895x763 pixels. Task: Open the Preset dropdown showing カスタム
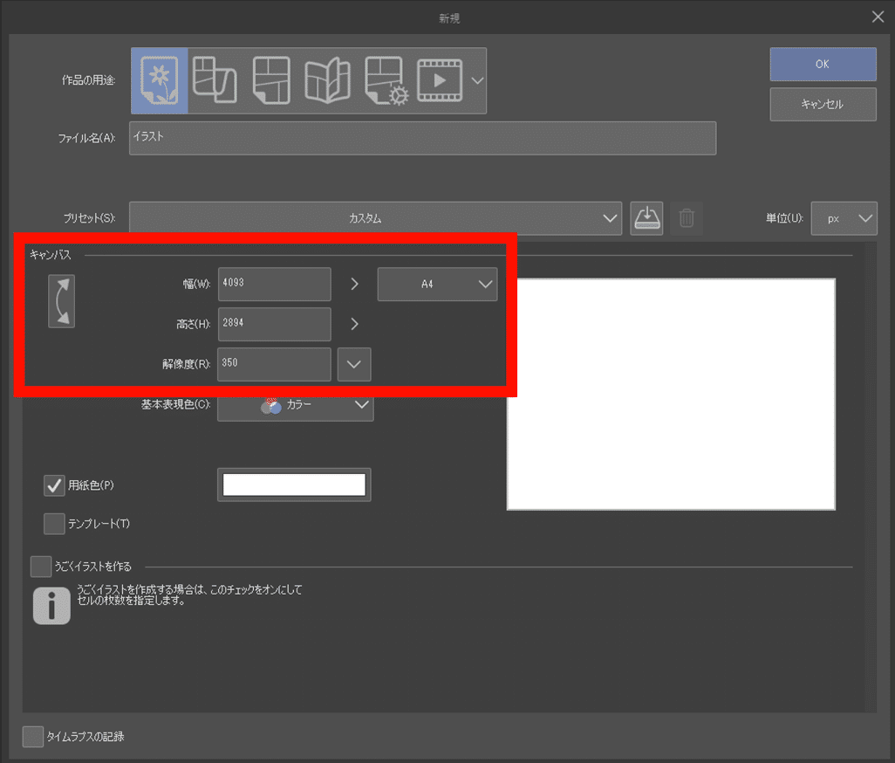(375, 218)
